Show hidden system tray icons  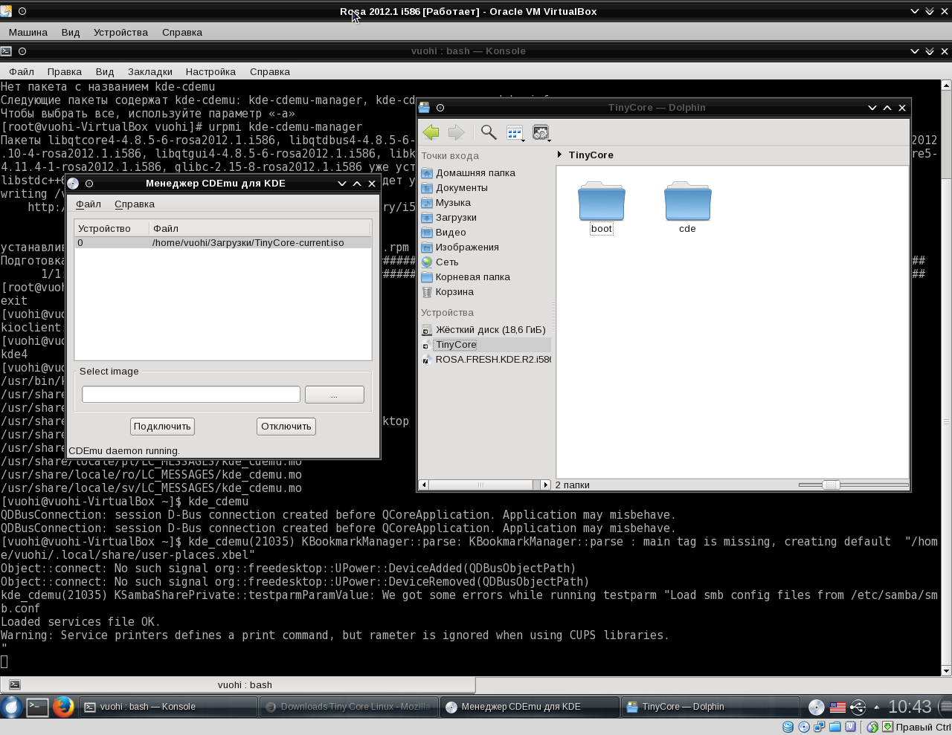click(x=876, y=707)
